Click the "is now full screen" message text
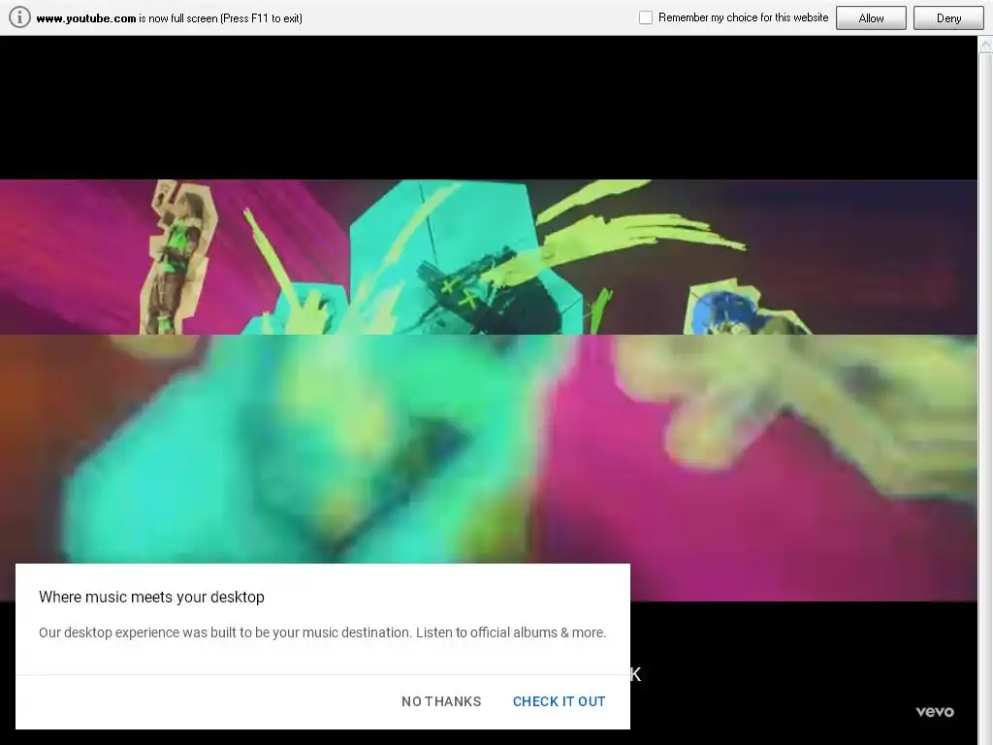The height and width of the screenshot is (745, 993). click(x=220, y=18)
